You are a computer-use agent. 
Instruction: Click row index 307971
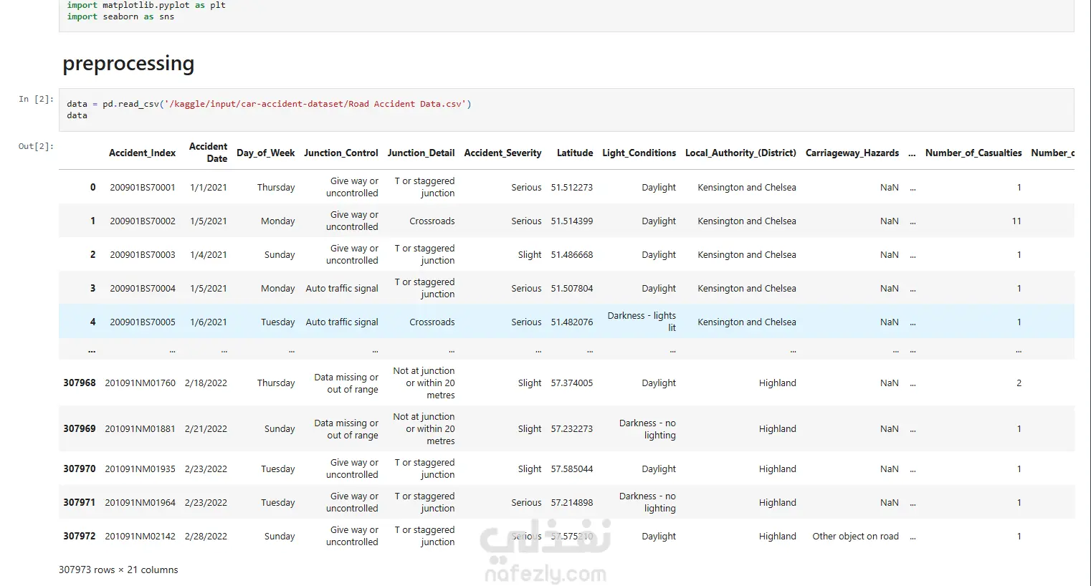click(x=80, y=502)
